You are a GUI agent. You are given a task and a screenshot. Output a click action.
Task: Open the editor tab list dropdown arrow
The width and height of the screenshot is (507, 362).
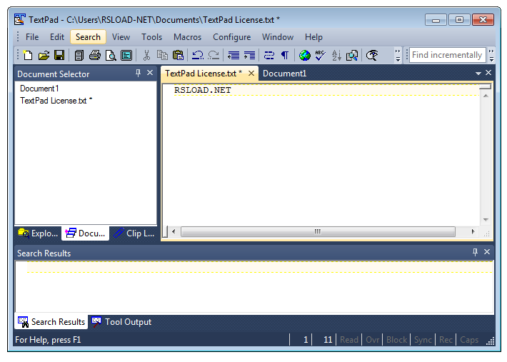[478, 74]
